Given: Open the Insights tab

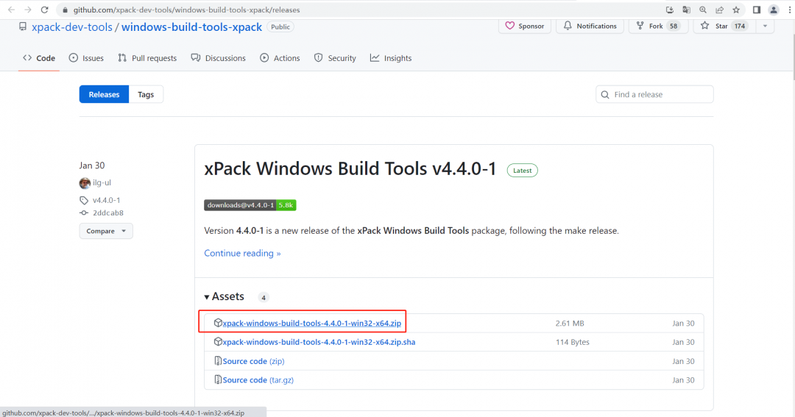Looking at the screenshot, I should (391, 58).
